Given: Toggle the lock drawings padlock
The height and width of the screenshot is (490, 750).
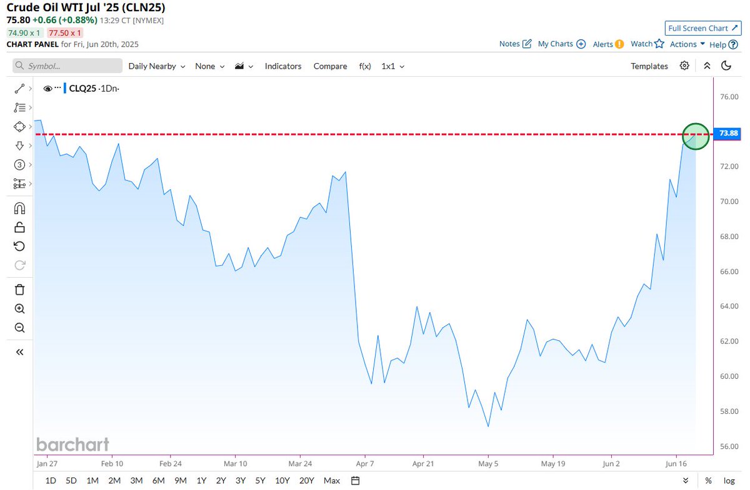Looking at the screenshot, I should (x=19, y=227).
